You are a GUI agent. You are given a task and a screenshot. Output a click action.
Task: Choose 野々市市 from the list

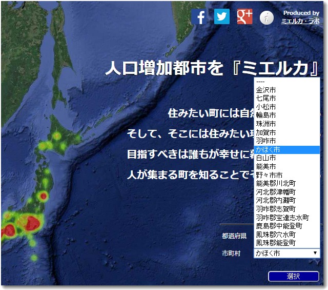(x=269, y=175)
